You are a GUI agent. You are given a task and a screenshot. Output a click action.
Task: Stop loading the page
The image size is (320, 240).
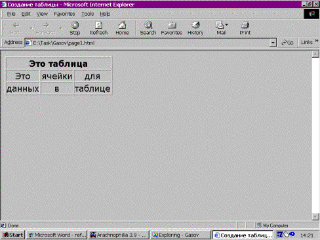(75, 28)
